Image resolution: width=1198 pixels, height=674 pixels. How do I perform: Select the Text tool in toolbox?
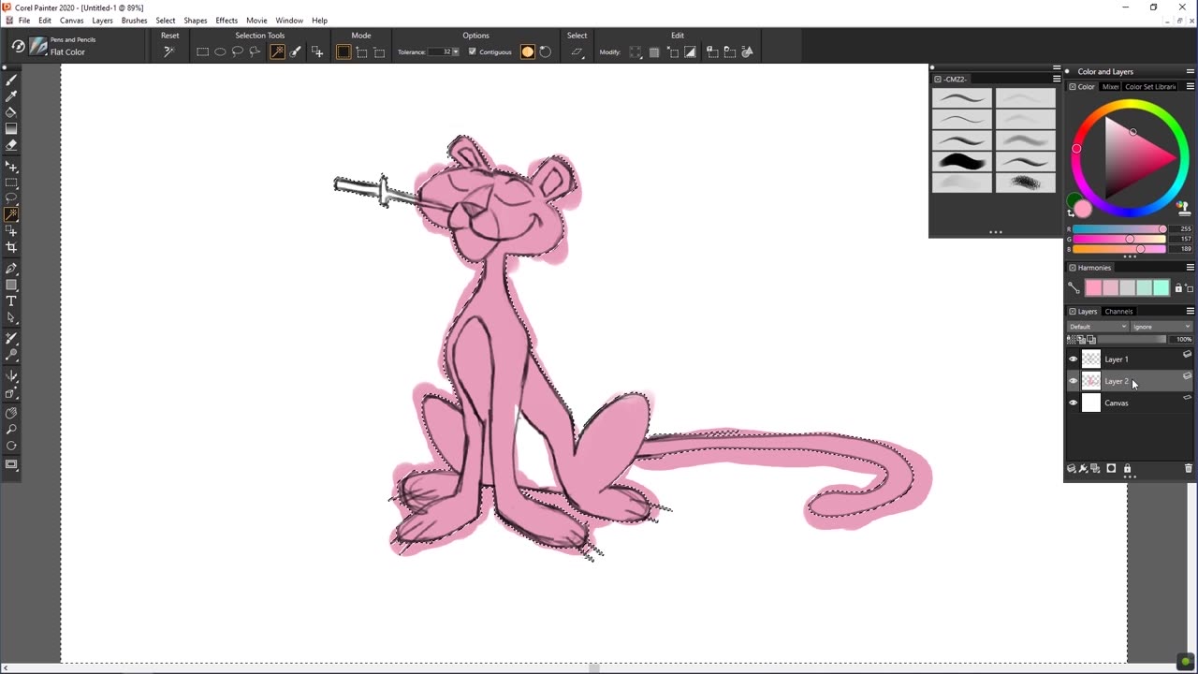pos(11,300)
